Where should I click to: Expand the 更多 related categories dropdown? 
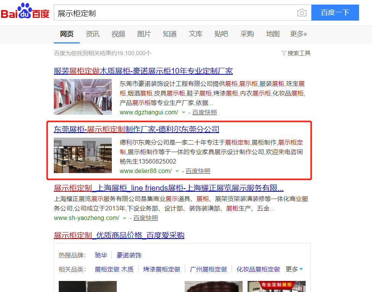click(x=294, y=269)
